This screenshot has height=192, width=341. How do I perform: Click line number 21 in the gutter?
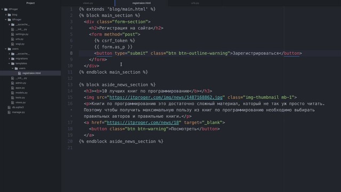(x=70, y=148)
